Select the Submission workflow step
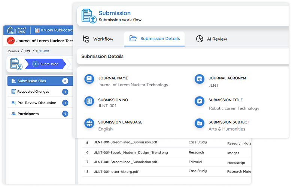The image size is (292, 187). 47,64
